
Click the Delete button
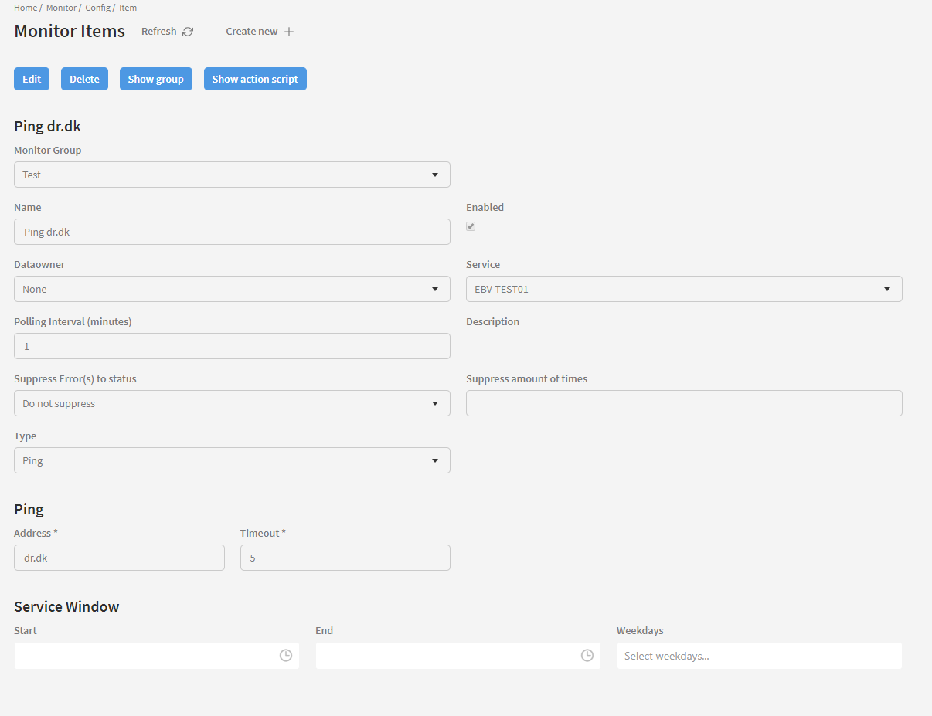(x=84, y=79)
